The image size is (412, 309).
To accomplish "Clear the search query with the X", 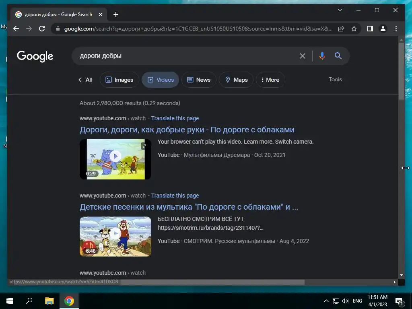I will point(303,56).
